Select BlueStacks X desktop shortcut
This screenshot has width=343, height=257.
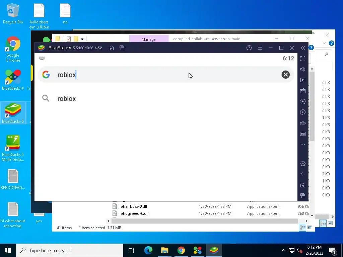[x=13, y=80]
